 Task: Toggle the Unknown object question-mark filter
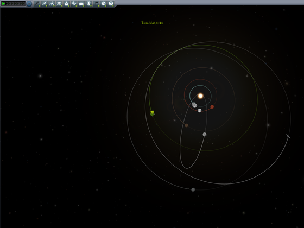pyautogui.click(x=111, y=3)
